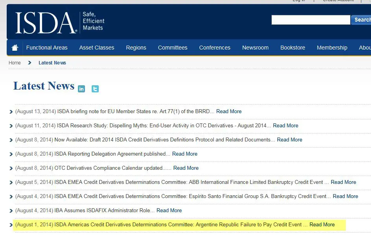The image size is (371, 235).
Task: Read More on Draft 2014 Definitions Protocol
Action: (x=290, y=140)
